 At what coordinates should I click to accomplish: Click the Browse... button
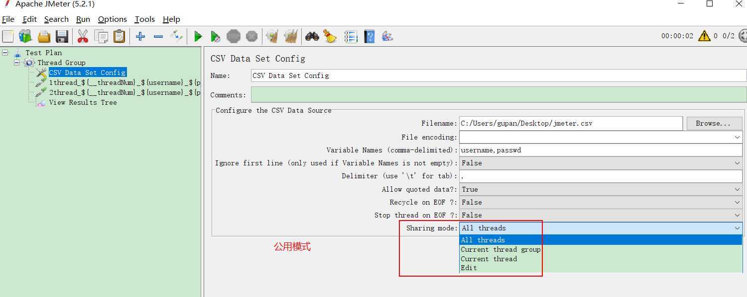pyautogui.click(x=714, y=123)
